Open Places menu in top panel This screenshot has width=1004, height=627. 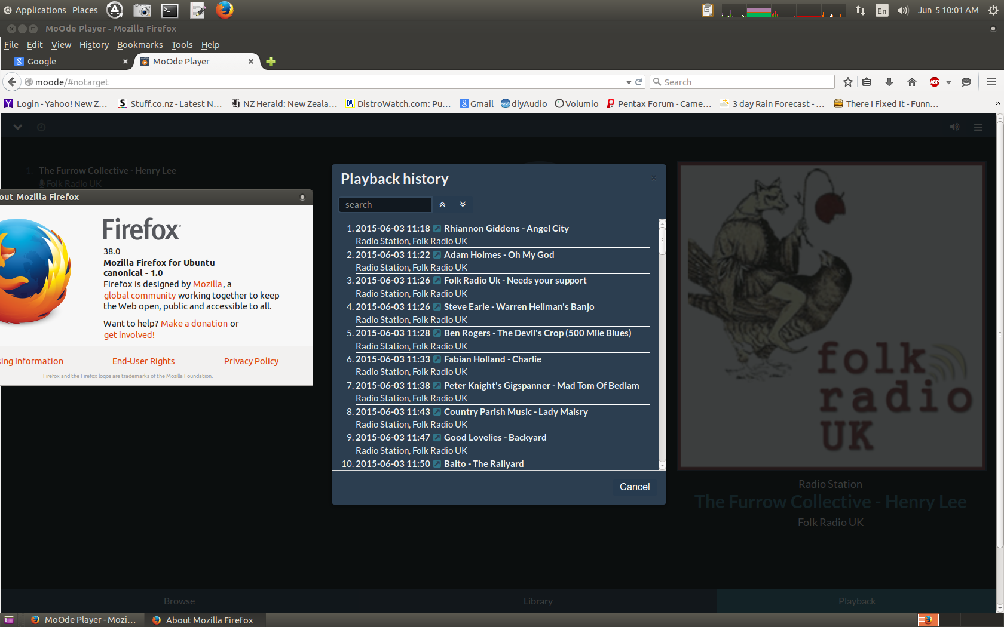85,10
